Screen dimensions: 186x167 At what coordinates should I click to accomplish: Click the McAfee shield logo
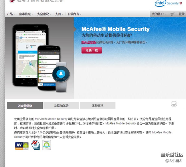(12, 1)
